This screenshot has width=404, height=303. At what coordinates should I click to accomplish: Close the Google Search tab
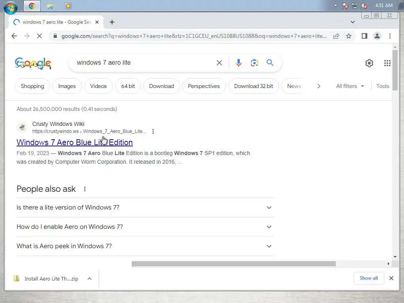tap(97, 22)
